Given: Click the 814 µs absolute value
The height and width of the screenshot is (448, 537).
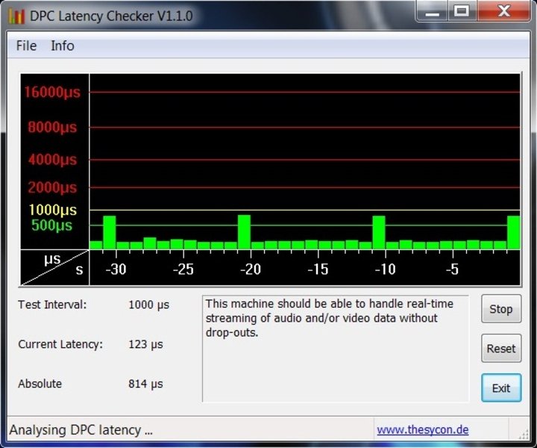Looking at the screenshot, I should pyautogui.click(x=145, y=384).
